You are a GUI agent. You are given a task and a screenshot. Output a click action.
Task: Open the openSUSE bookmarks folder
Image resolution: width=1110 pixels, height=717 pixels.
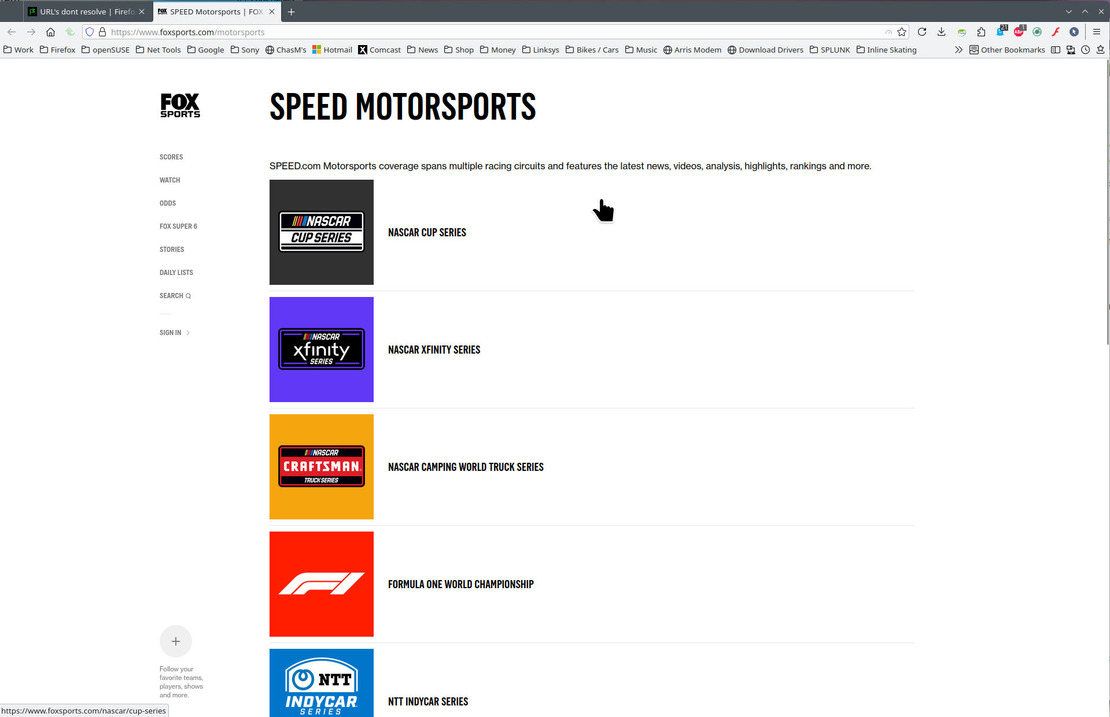coord(105,50)
